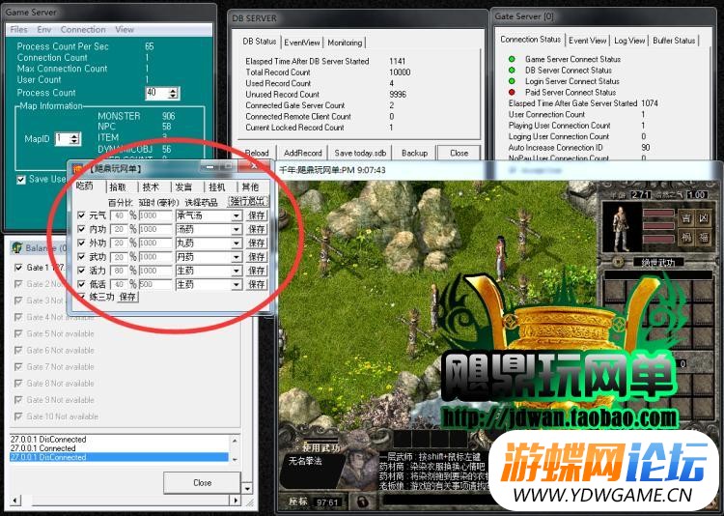Screen dimensions: 724x516
Task: Click the Game Server Connect Status indicator light
Action: 512,59
